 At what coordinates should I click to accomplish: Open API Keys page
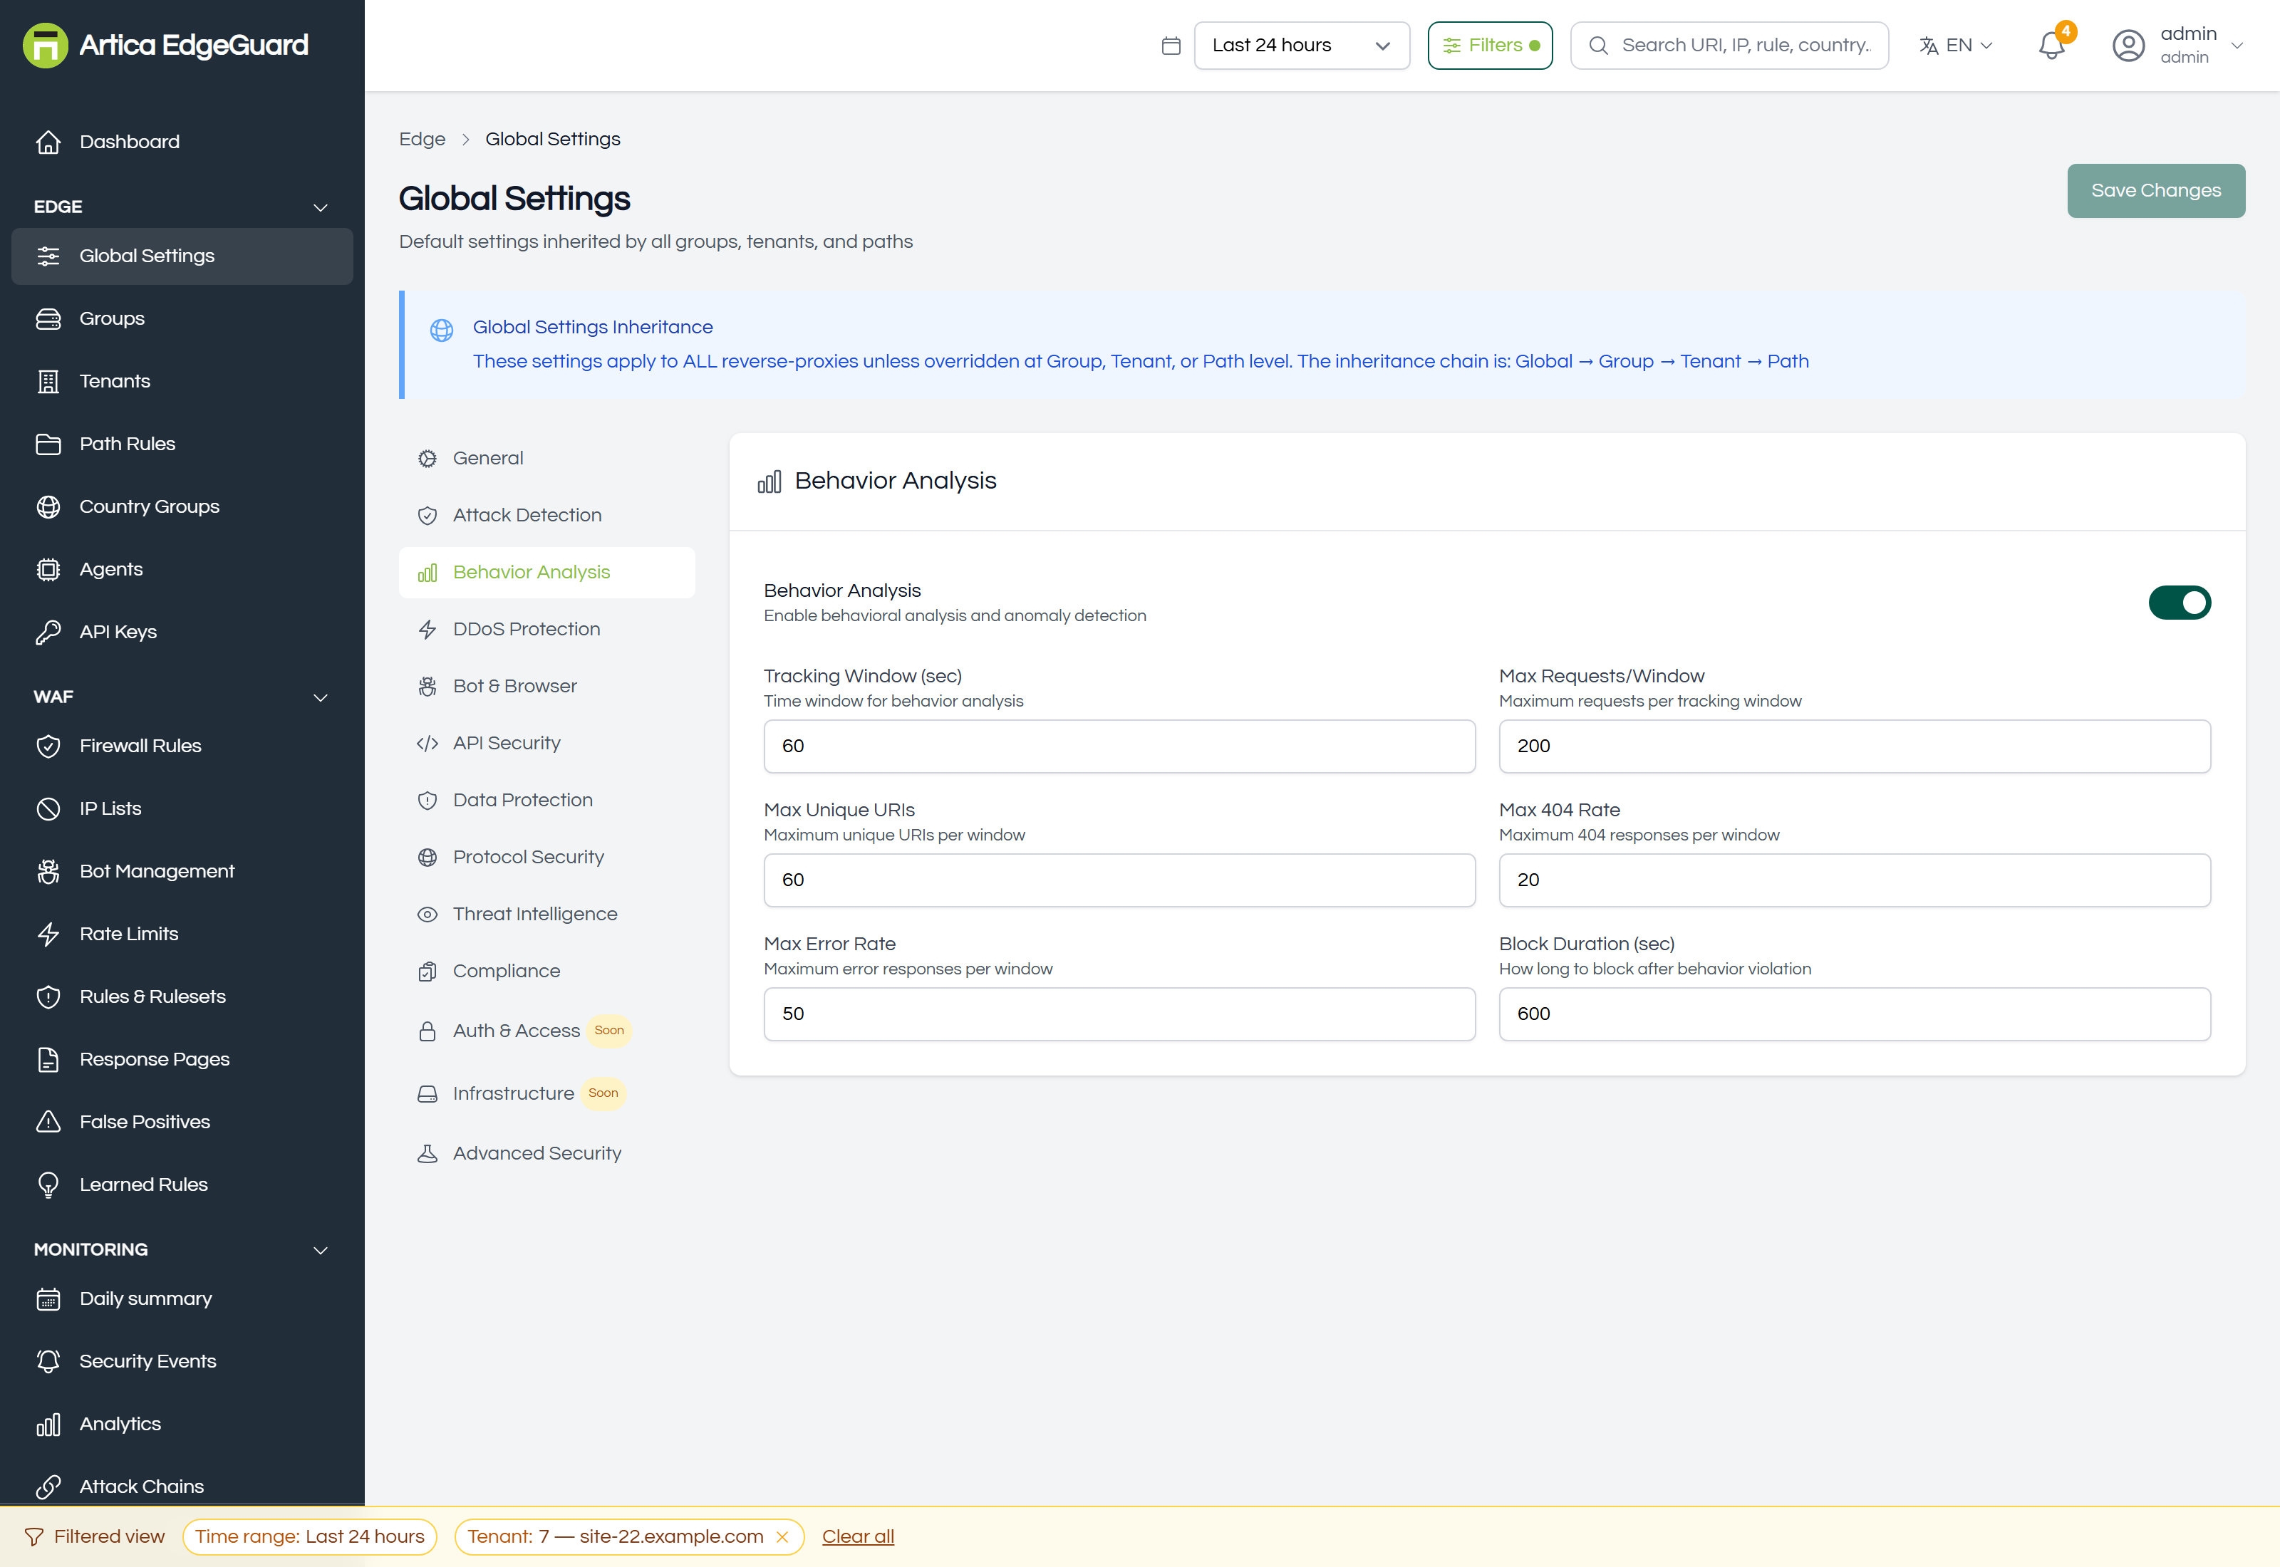(x=182, y=632)
